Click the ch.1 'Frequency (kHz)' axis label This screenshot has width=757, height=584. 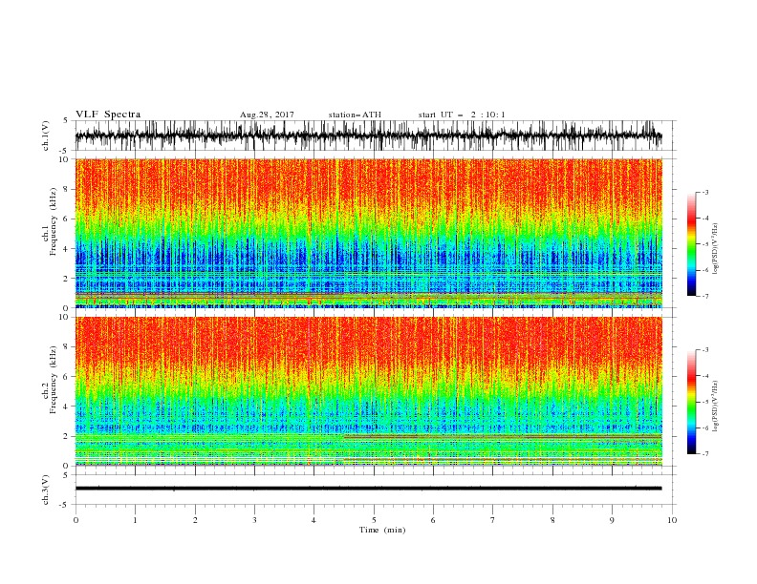tap(54, 221)
